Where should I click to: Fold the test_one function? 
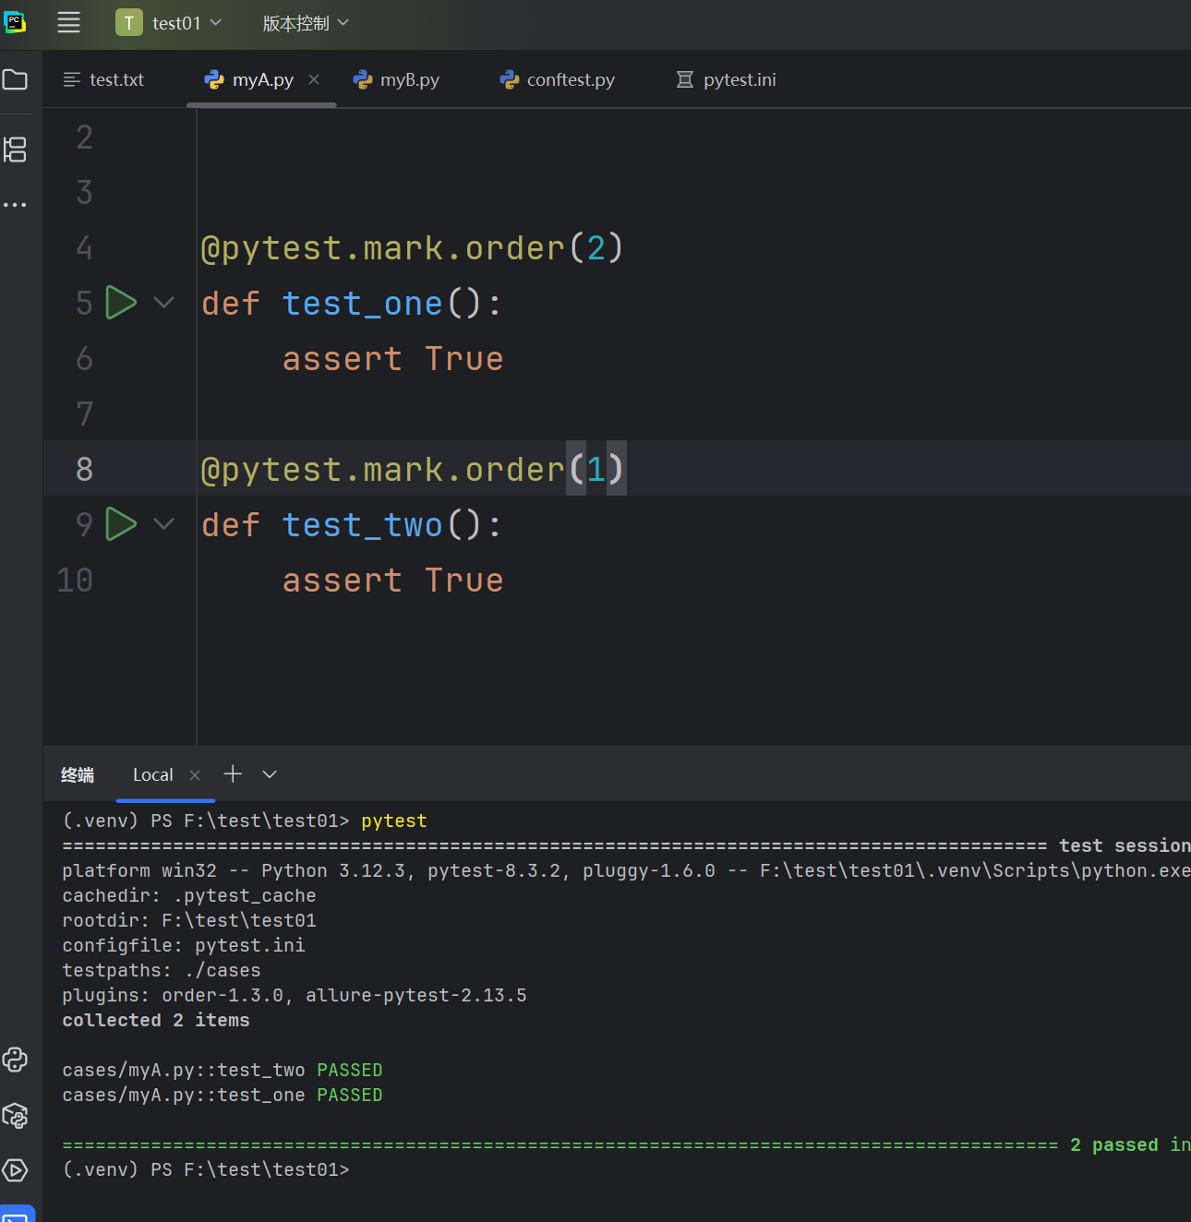(x=164, y=303)
